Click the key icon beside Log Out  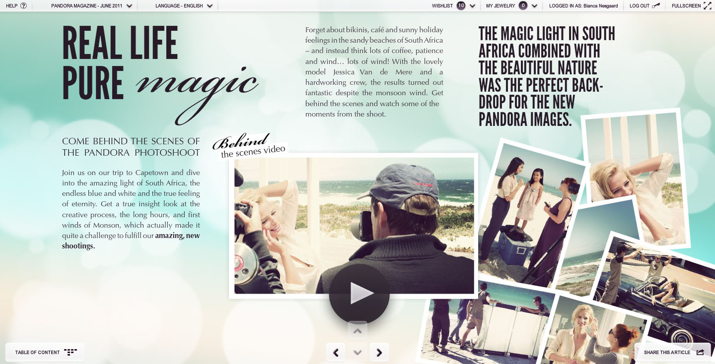pyautogui.click(x=656, y=6)
